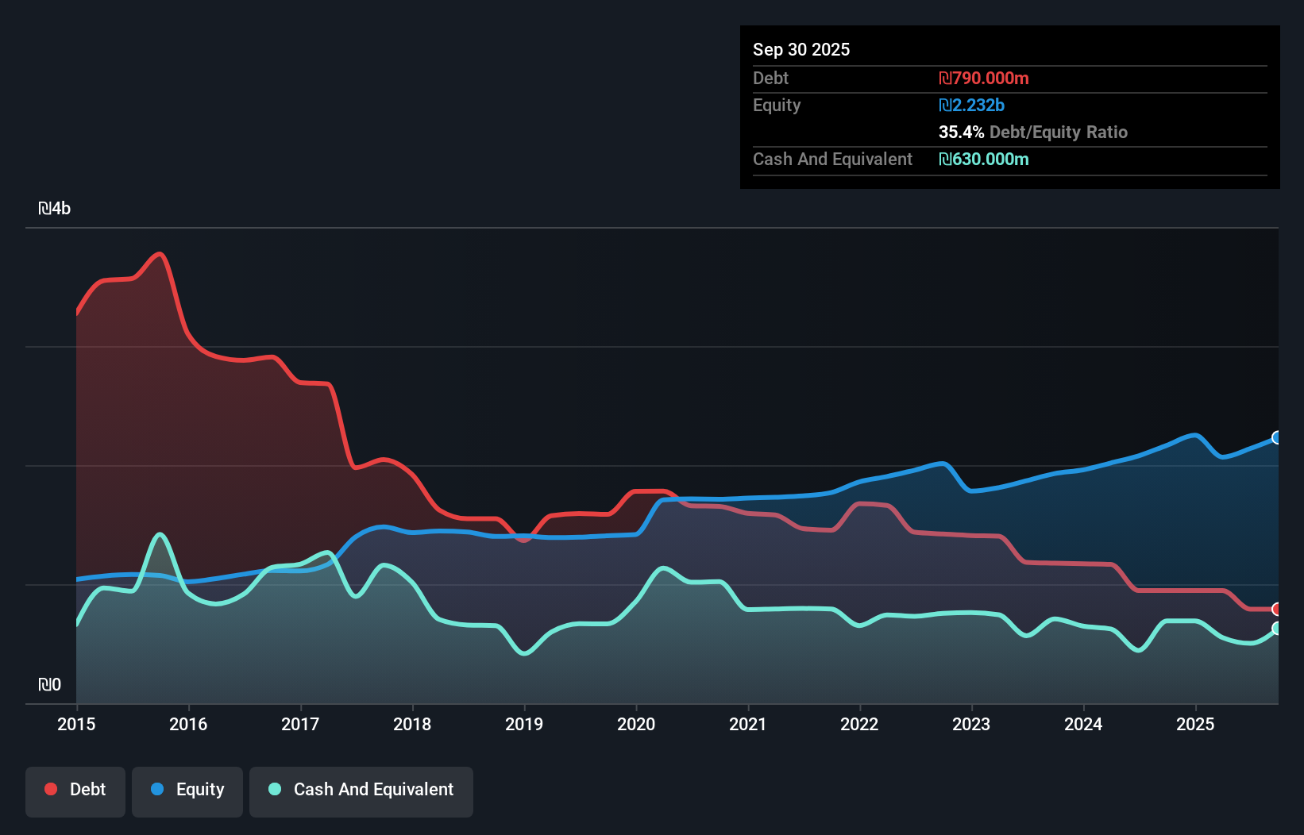Click the 35.4% Debt/Equity Ratio text
The height and width of the screenshot is (835, 1304).
1033,132
